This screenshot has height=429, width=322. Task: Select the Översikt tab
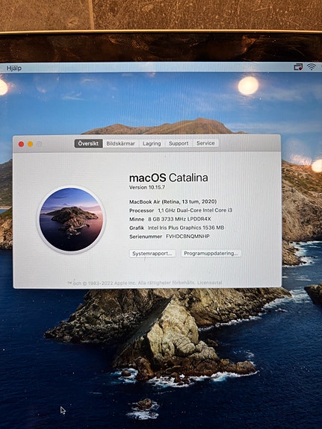(x=88, y=143)
